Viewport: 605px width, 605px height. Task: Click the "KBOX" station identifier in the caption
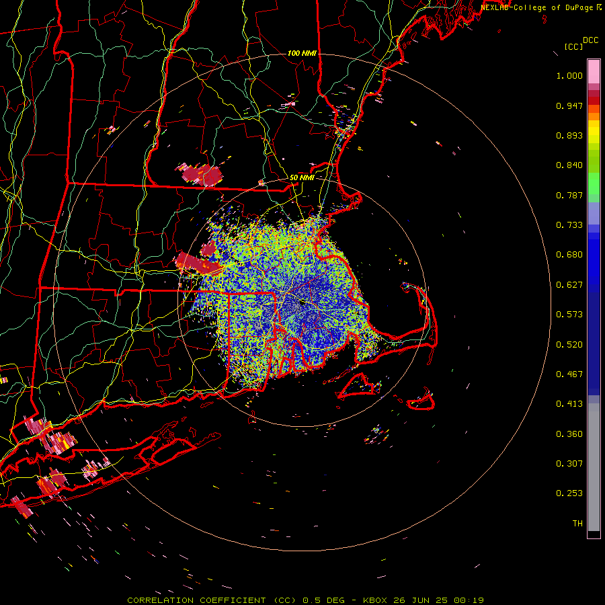374,600
